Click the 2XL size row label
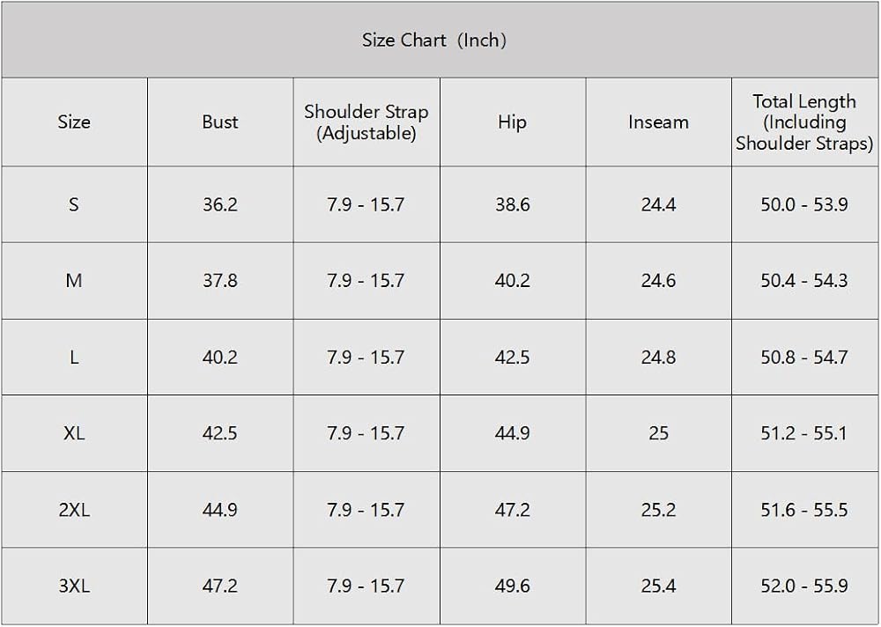Screen dimensions: 881x627 coord(74,510)
